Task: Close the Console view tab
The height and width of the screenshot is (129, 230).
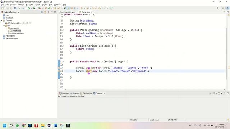Action: pos(104,94)
